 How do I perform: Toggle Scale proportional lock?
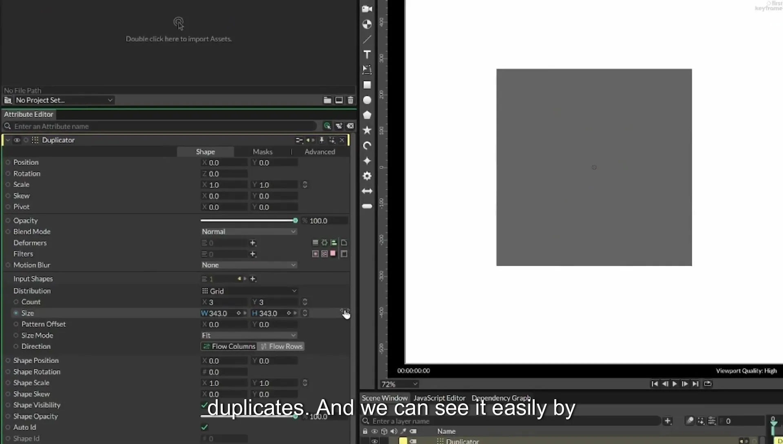coord(305,184)
